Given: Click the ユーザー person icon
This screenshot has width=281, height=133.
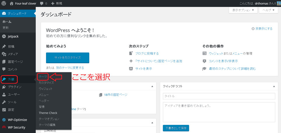Looking at the screenshot, I should pyautogui.click(x=4, y=95).
